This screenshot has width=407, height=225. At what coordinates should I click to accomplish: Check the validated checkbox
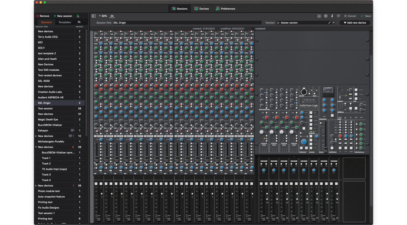tap(253, 28)
